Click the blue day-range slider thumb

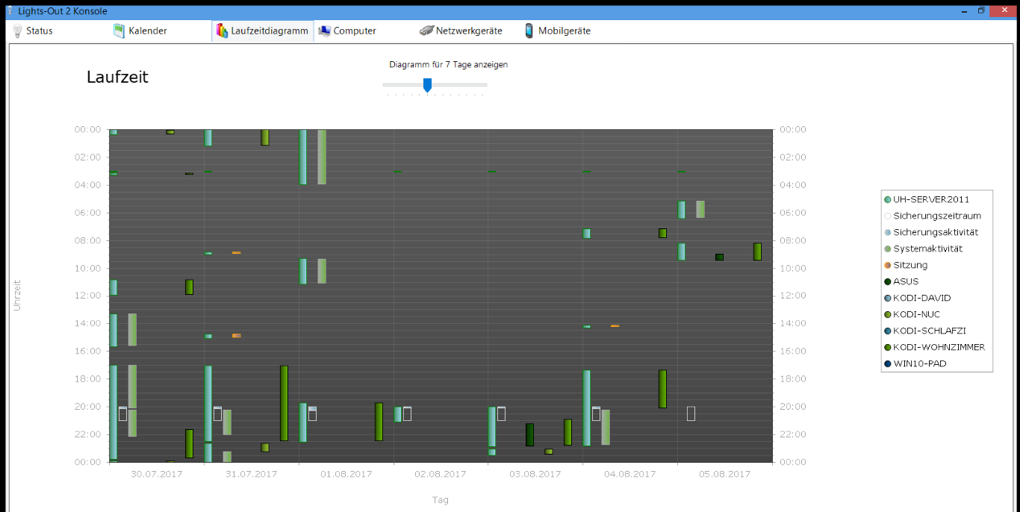pos(427,85)
